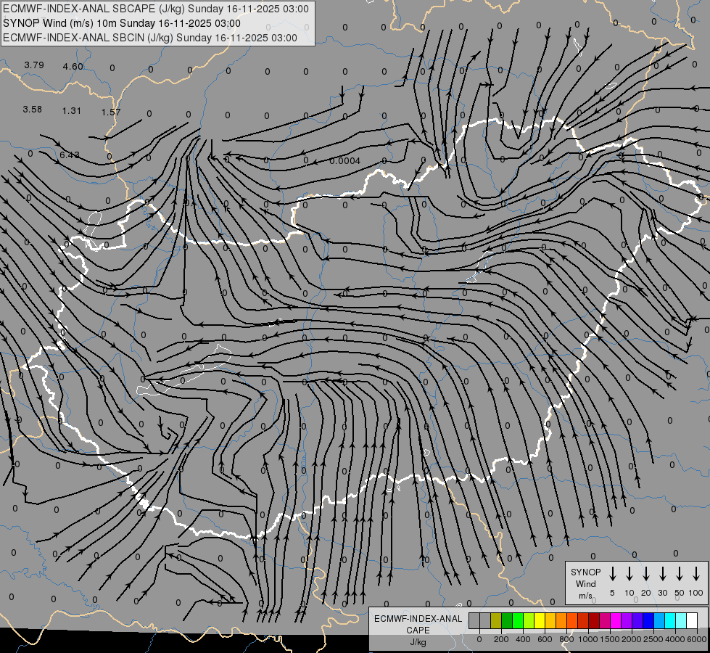Click the 30 m/s wind arrow in legend
Screen dimensions: 710x653
pos(662,574)
